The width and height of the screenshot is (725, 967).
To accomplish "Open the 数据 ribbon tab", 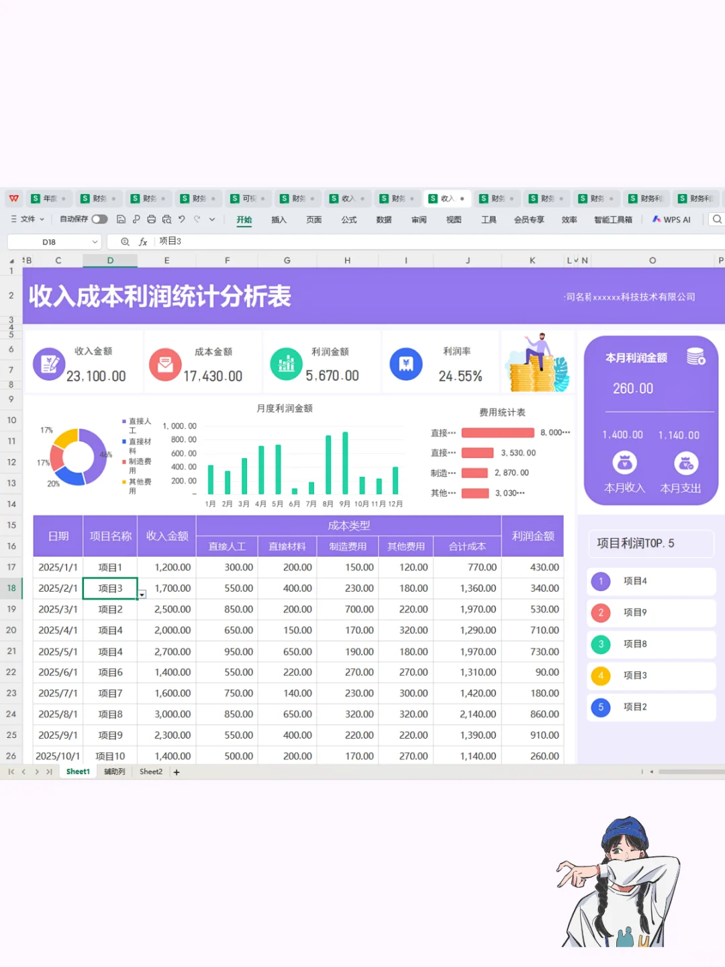I will point(383,220).
